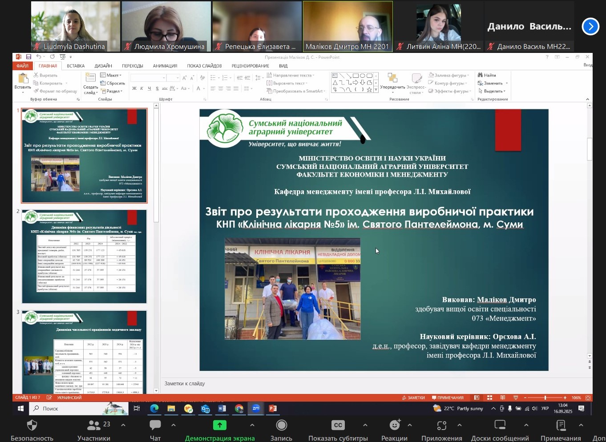Toggle Заметки notes pane in status bar

413,398
